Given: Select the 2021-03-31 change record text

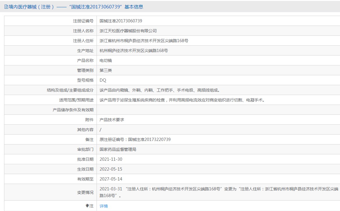Looking at the screenshot, I should pos(219,192).
